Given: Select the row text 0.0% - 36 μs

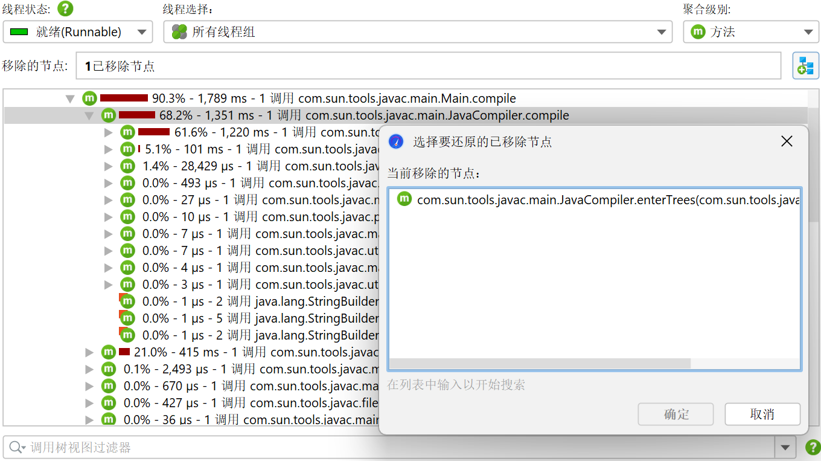Looking at the screenshot, I should (x=251, y=419).
